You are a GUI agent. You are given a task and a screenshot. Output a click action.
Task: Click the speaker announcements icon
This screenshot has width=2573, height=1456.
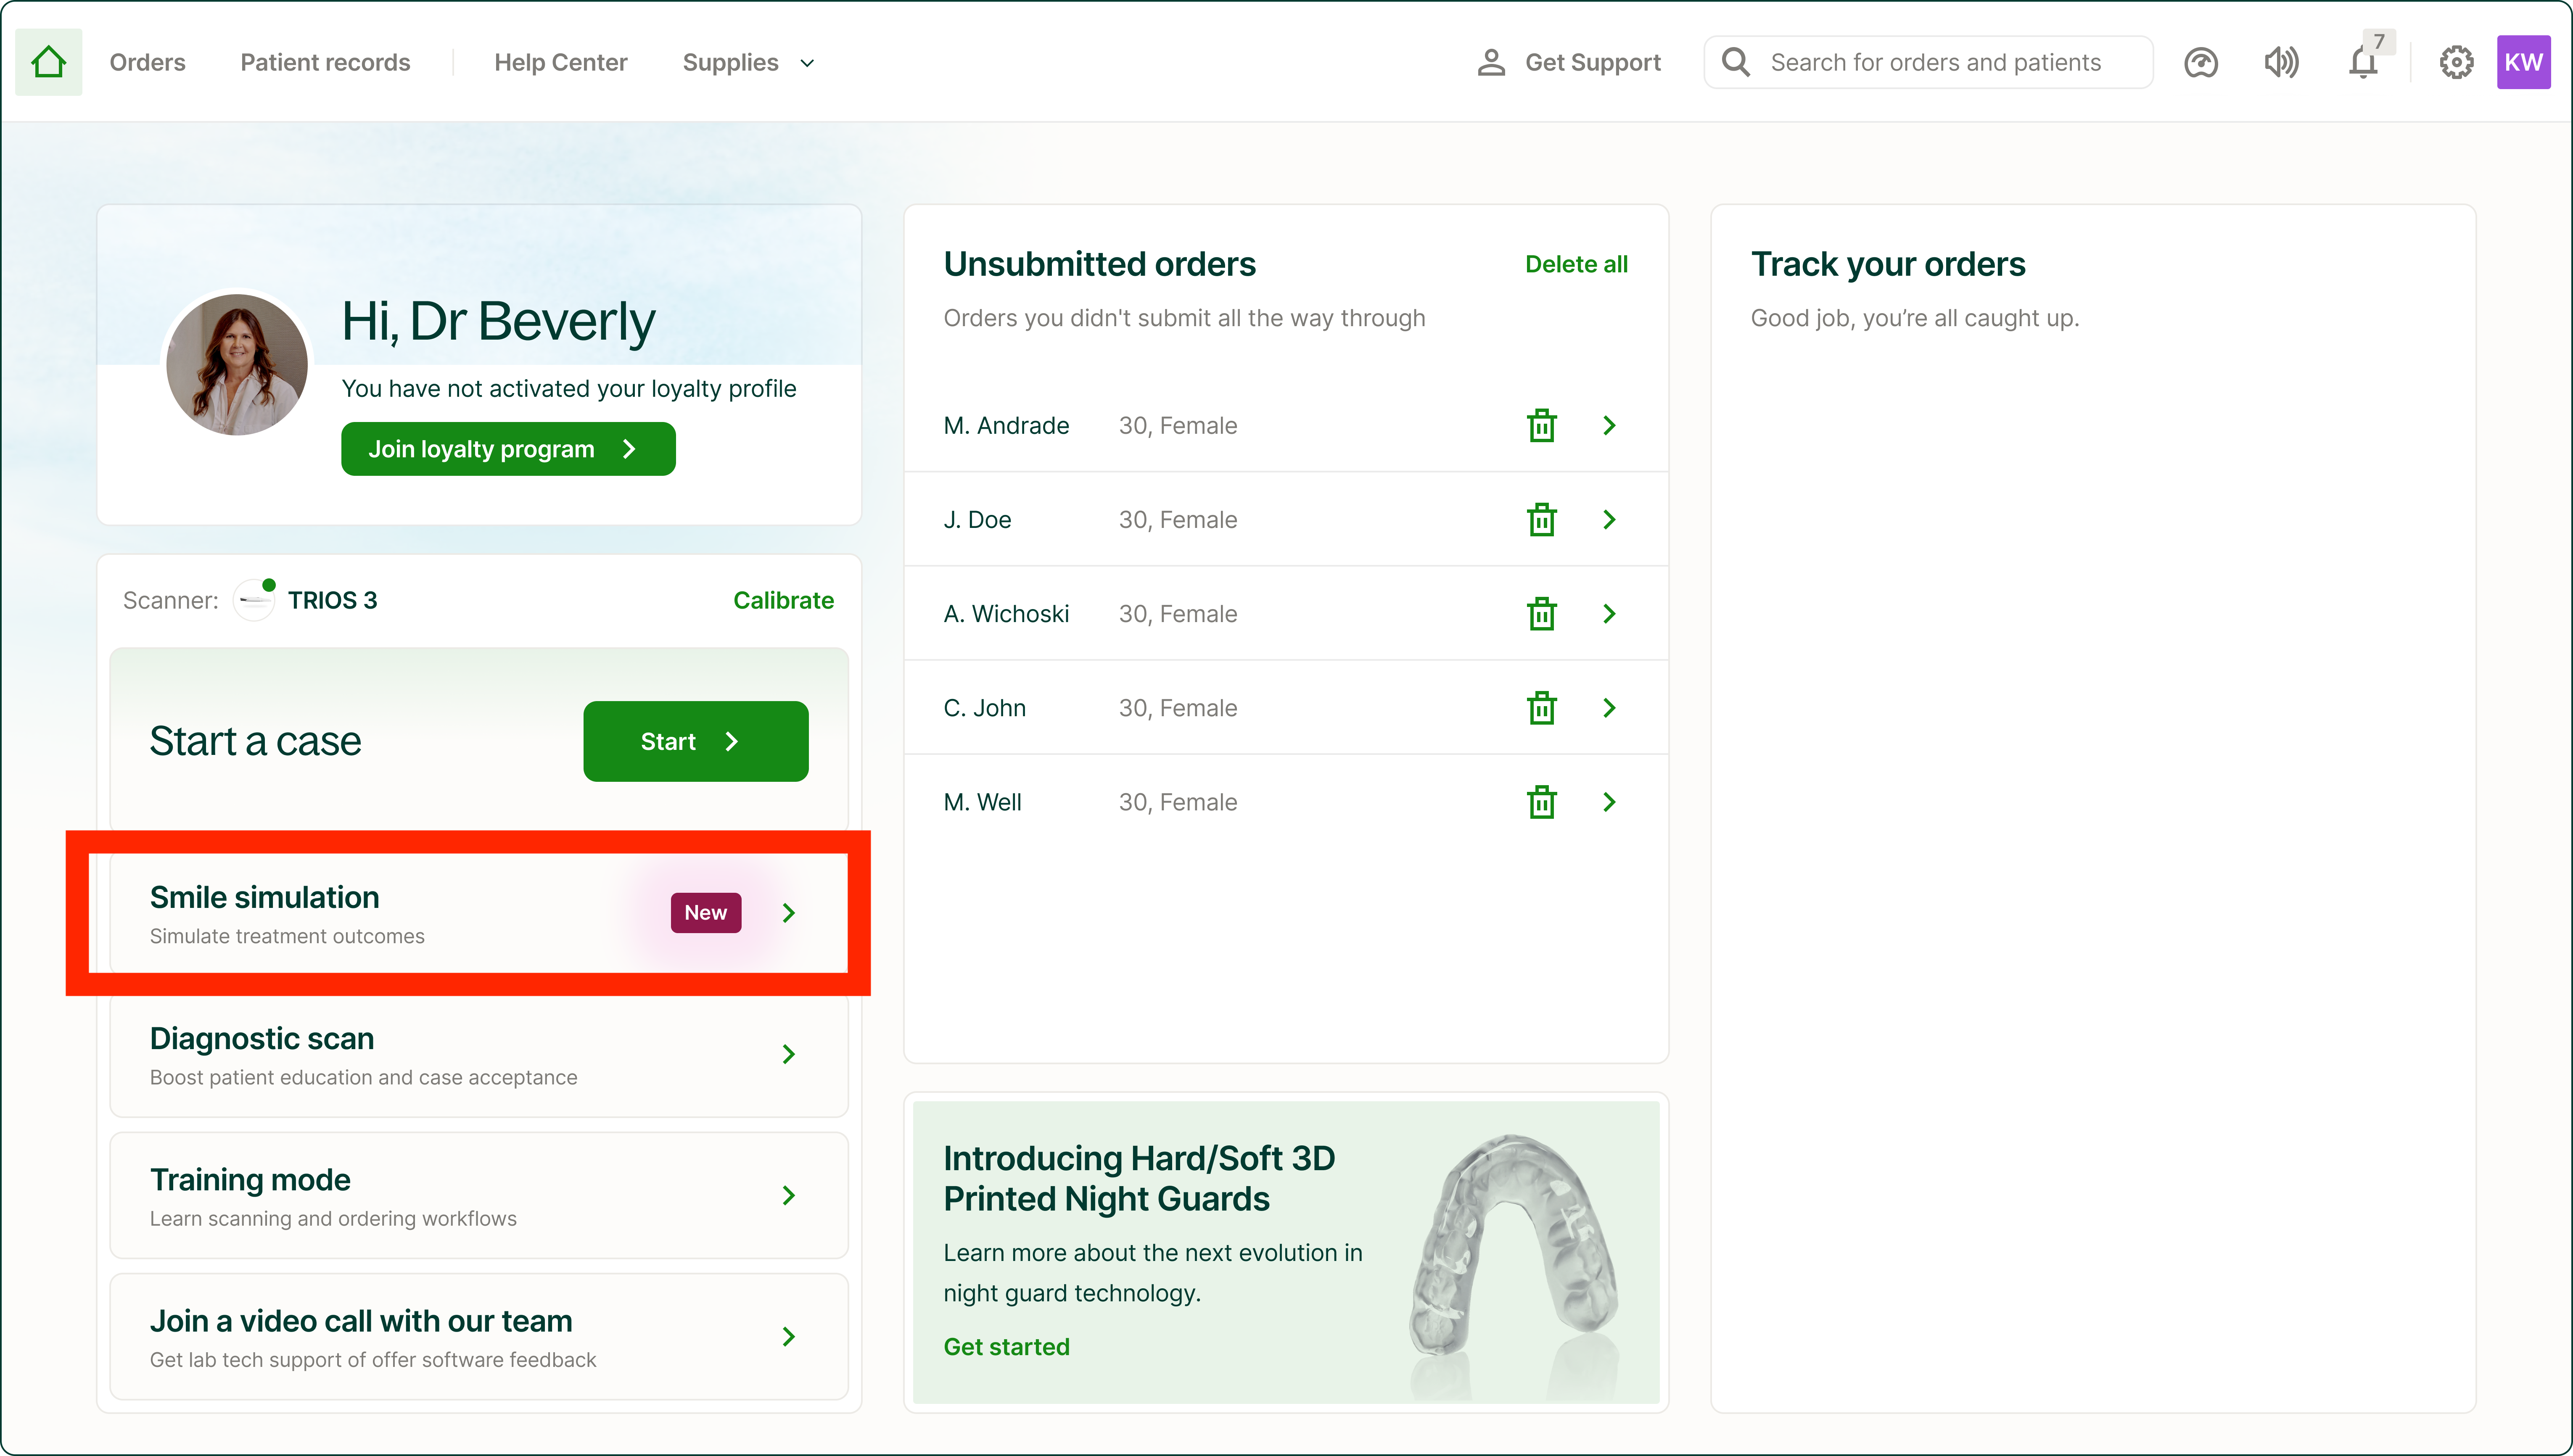(2281, 62)
